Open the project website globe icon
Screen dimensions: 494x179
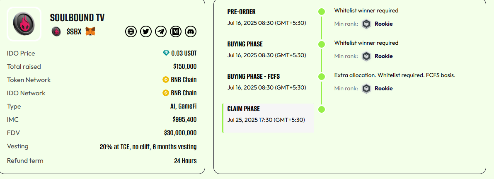point(131,31)
